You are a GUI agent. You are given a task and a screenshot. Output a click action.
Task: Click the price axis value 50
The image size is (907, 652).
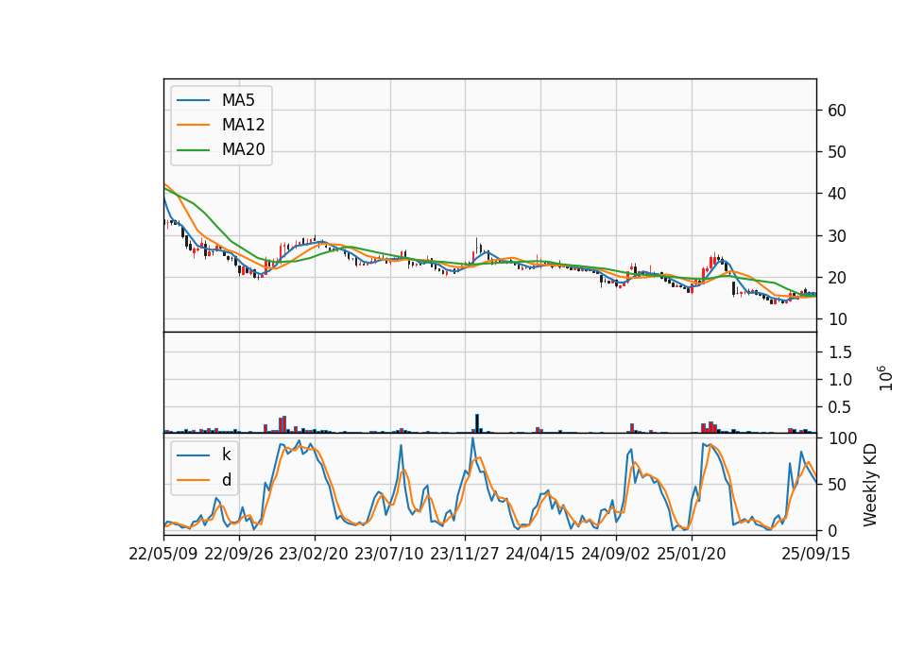click(x=837, y=152)
